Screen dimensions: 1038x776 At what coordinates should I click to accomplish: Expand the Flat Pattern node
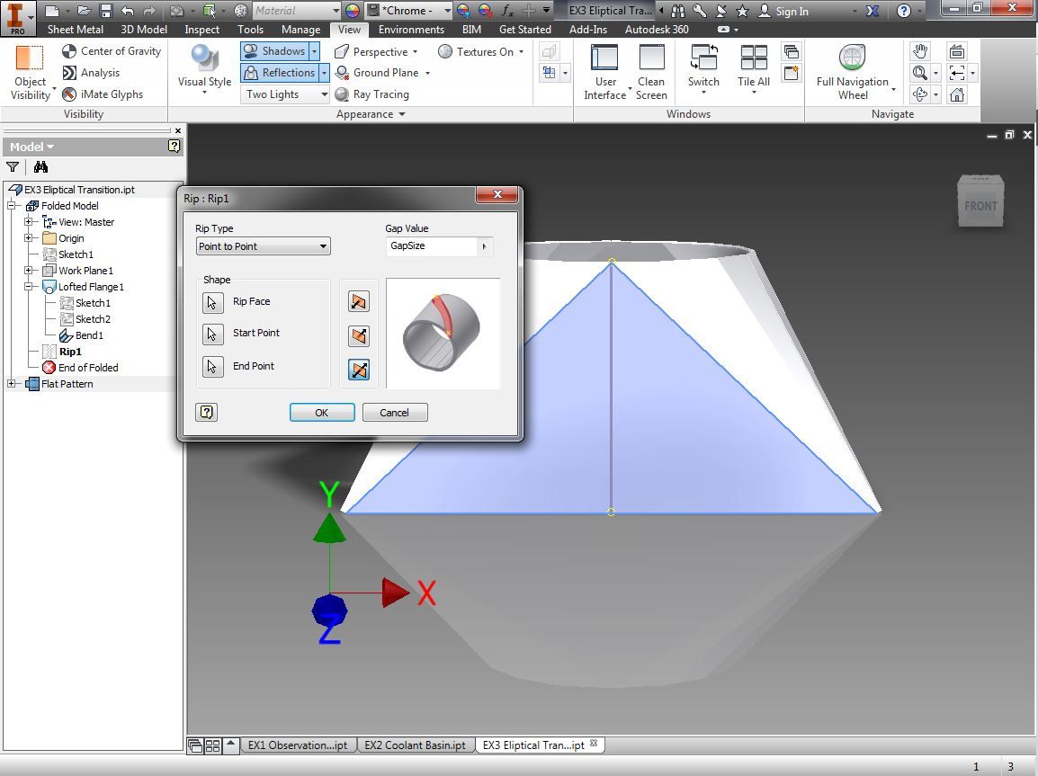pos(11,384)
